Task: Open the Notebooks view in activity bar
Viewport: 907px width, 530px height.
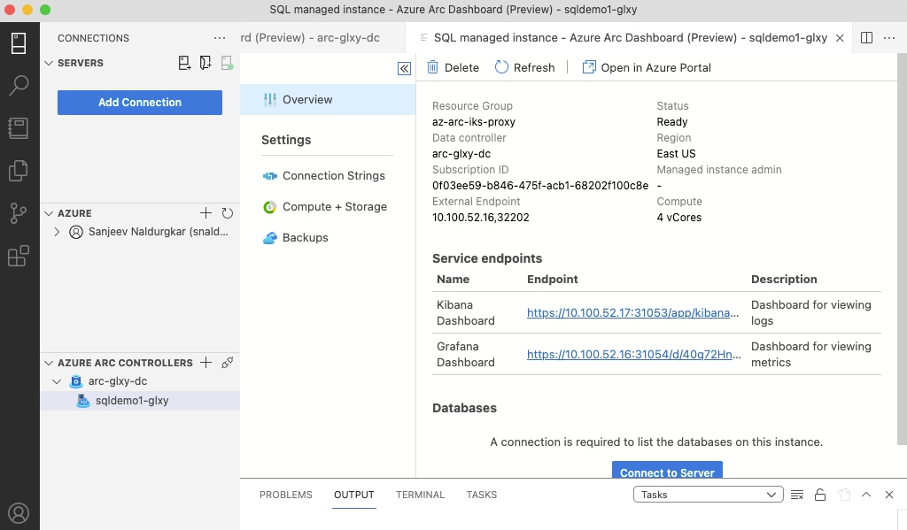Action: [x=19, y=128]
